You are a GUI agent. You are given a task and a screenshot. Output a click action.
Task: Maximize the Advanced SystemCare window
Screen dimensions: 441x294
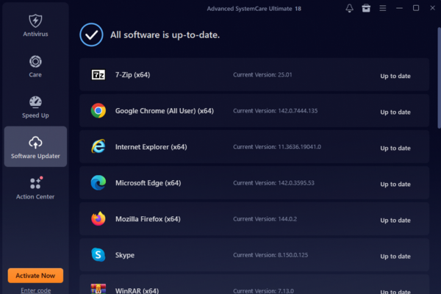[416, 8]
